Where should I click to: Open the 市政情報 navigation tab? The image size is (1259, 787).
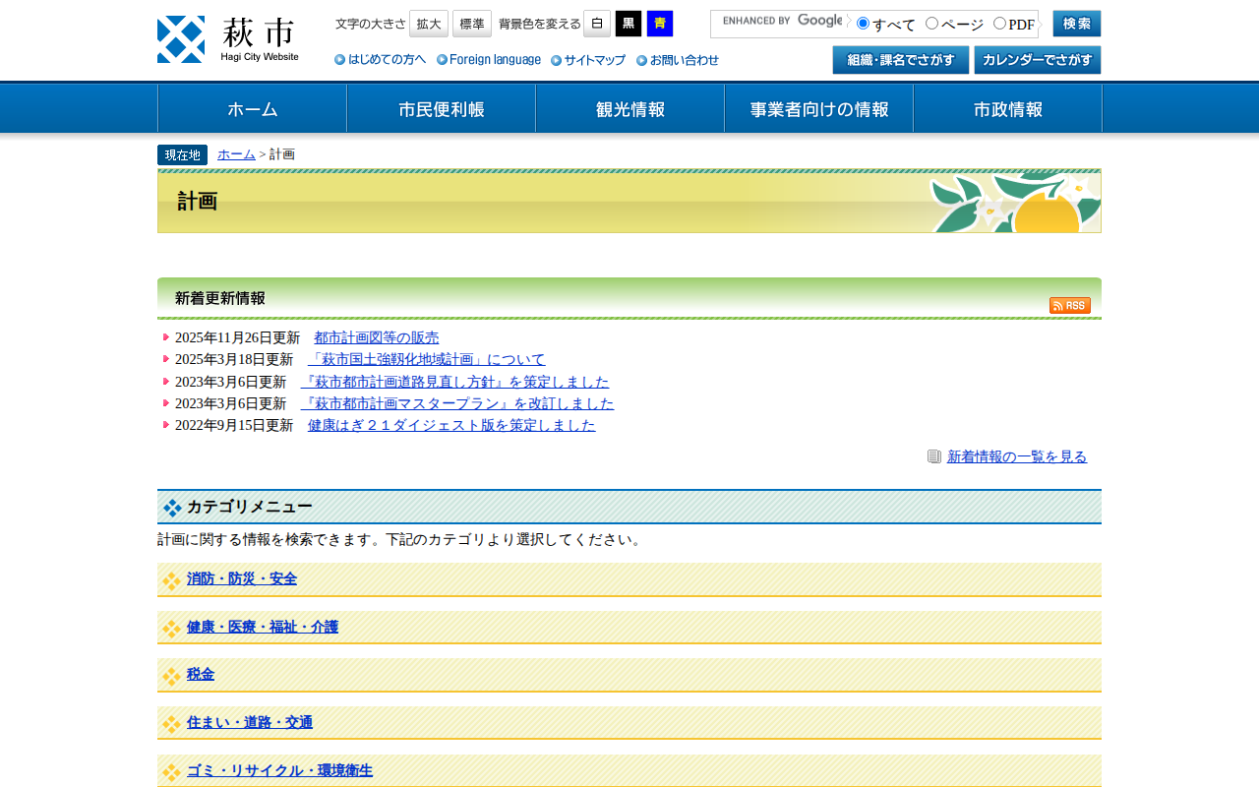(x=1007, y=108)
